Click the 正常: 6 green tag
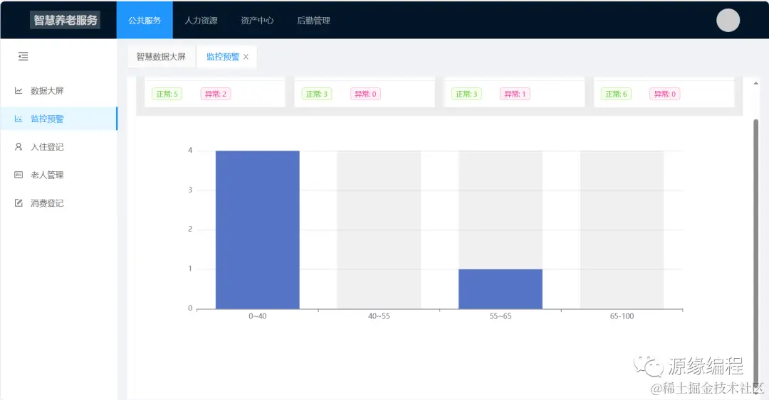Viewport: 769px width, 400px height. (616, 94)
